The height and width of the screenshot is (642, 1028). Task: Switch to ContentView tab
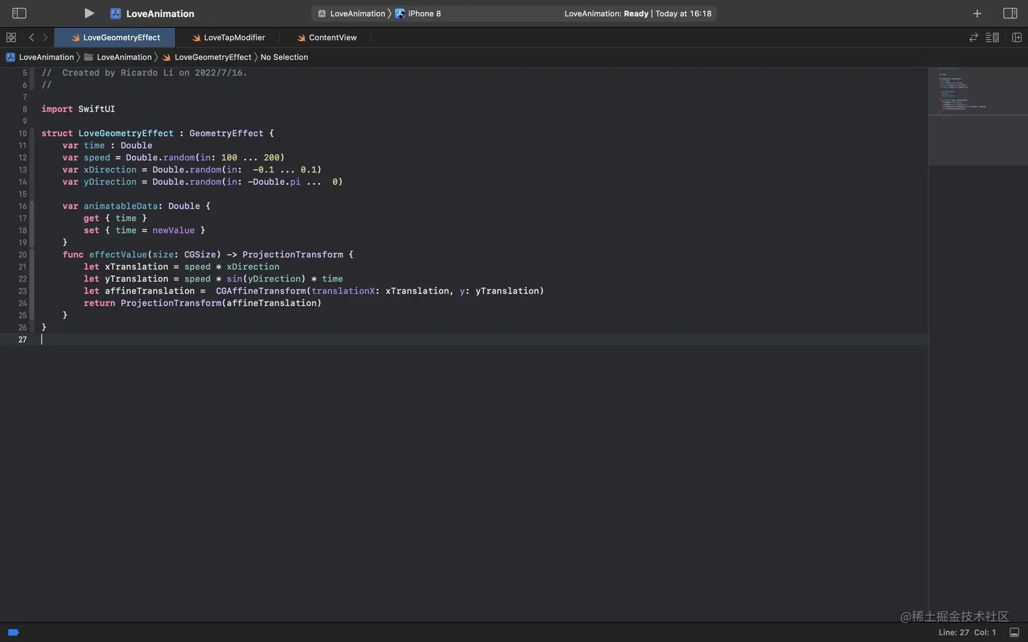pyautogui.click(x=326, y=37)
